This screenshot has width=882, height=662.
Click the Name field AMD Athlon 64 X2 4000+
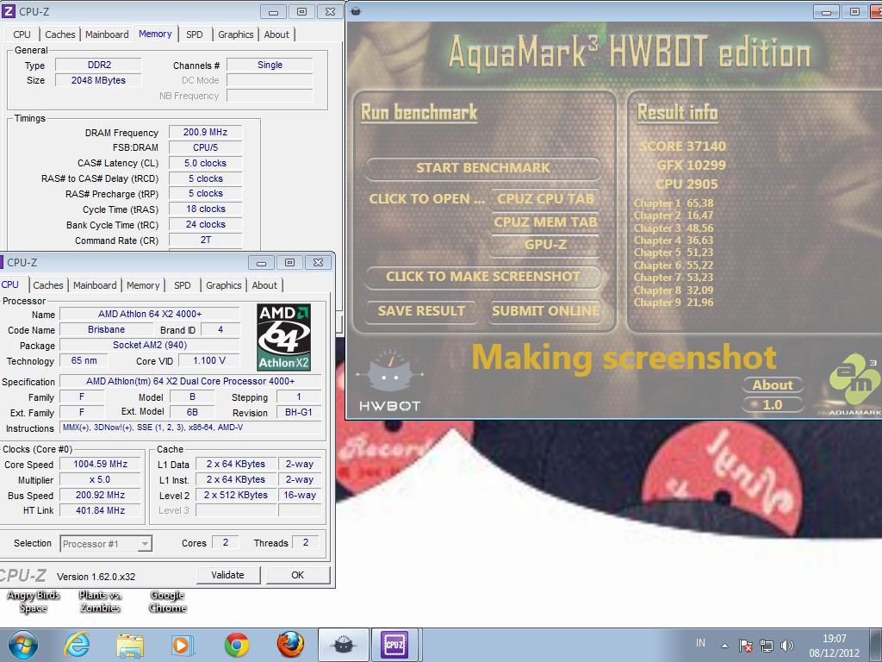150,314
